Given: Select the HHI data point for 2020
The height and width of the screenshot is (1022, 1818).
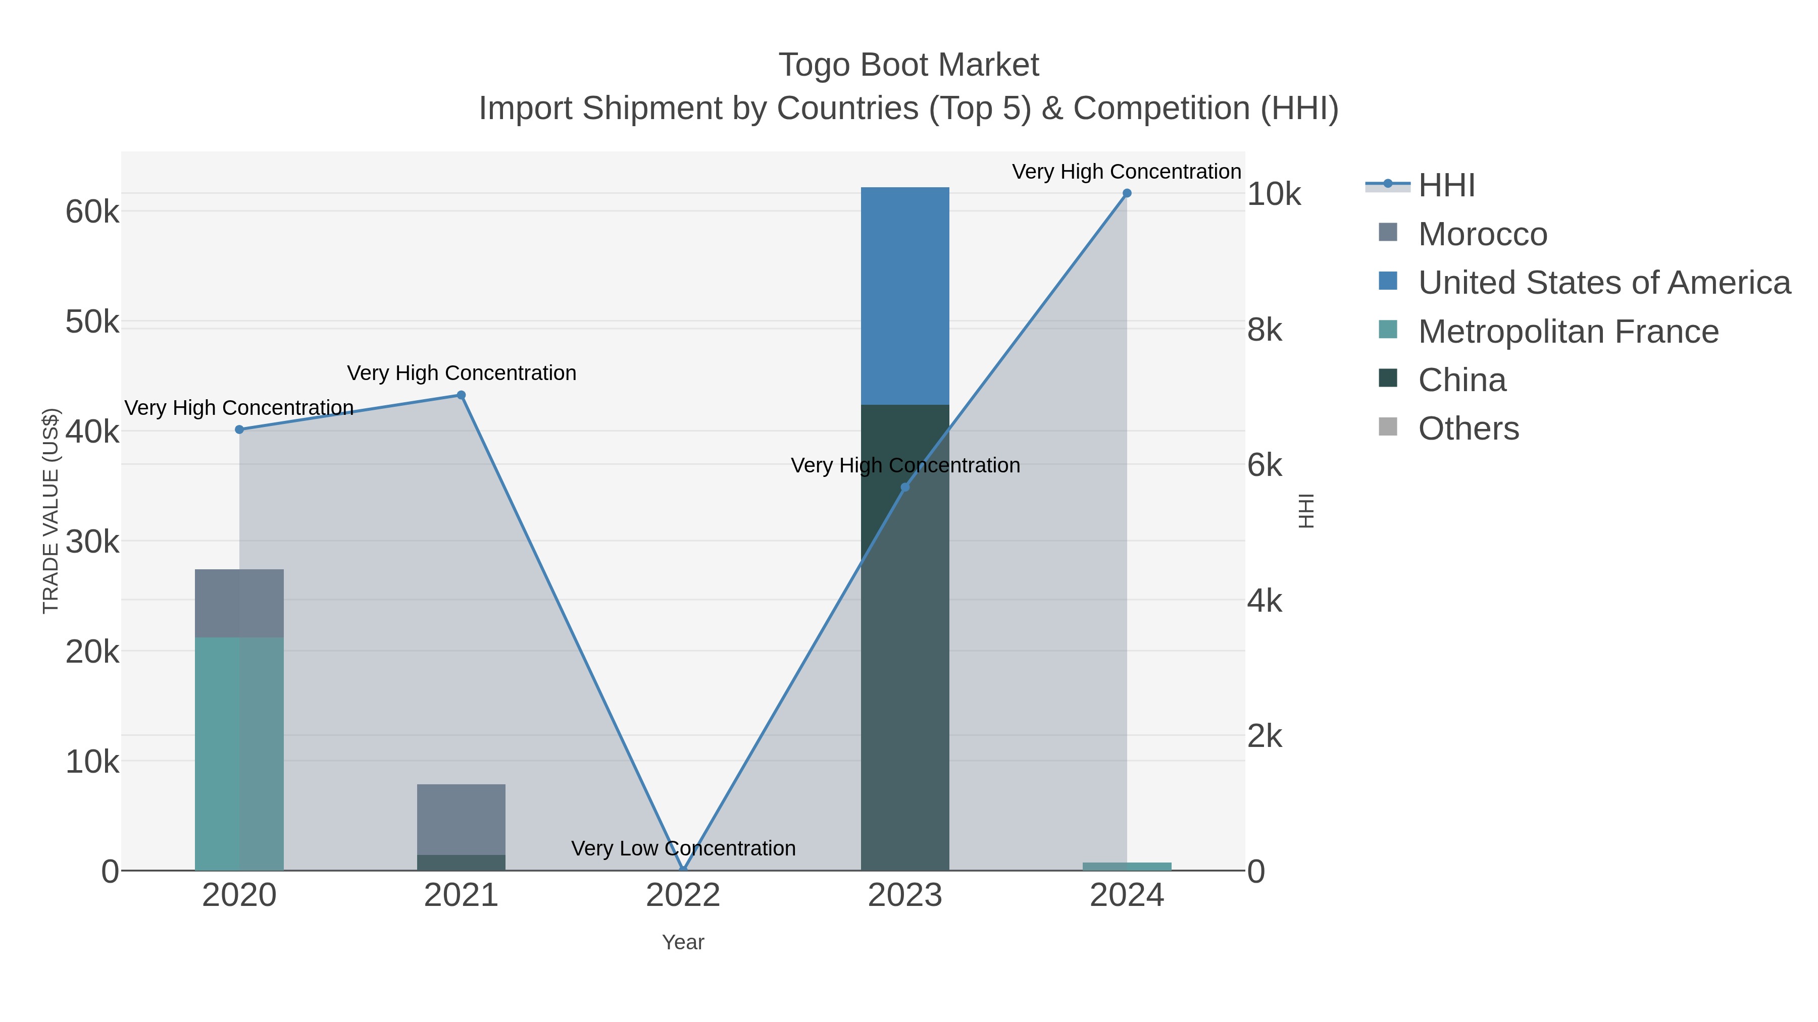Looking at the screenshot, I should pos(239,429).
